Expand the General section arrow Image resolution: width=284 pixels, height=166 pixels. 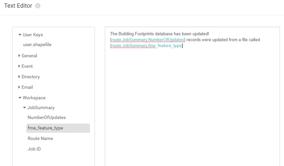pyautogui.click(x=19, y=56)
